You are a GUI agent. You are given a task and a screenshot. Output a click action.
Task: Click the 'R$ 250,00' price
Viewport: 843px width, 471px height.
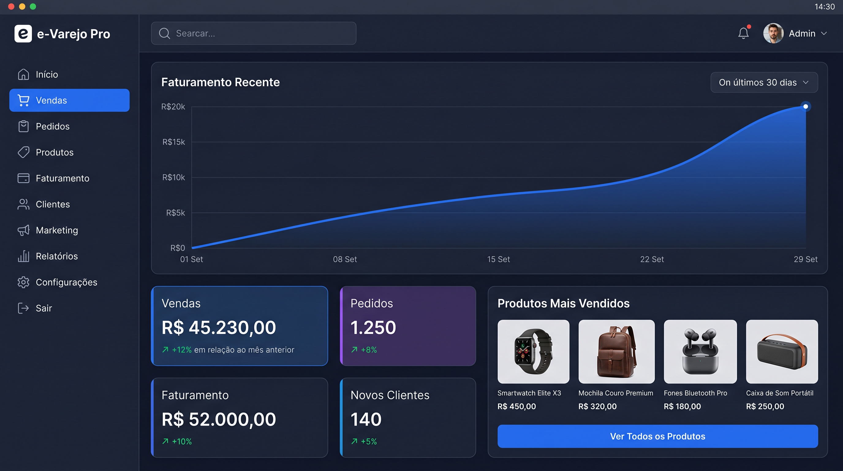click(x=765, y=406)
